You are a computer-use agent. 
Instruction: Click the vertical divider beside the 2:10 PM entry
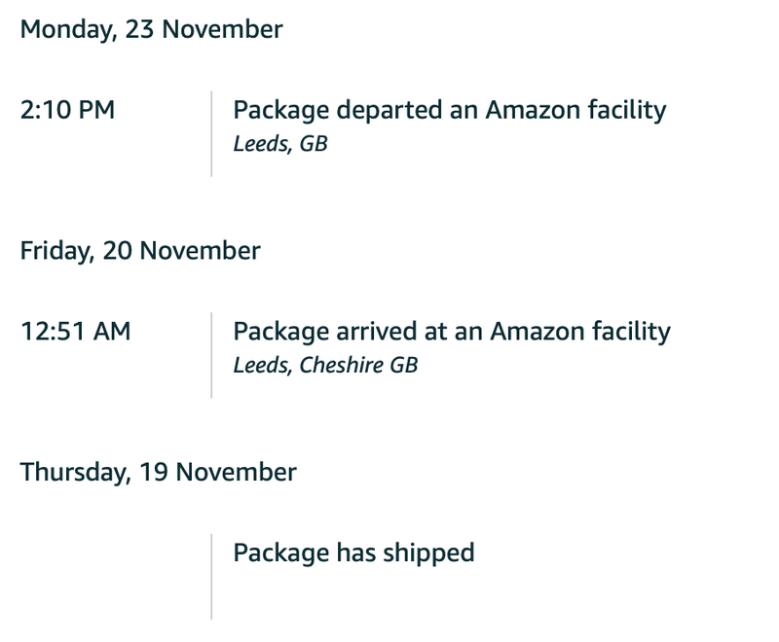(211, 133)
